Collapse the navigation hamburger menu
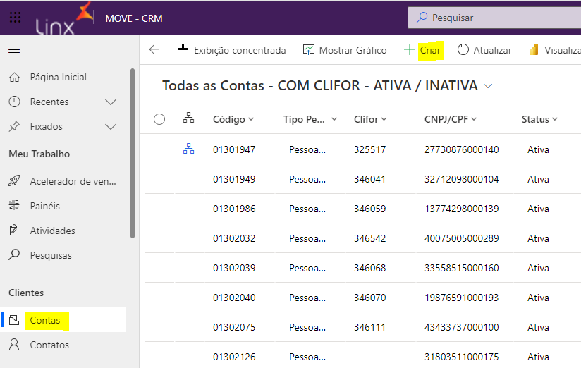581x368 pixels. tap(14, 50)
